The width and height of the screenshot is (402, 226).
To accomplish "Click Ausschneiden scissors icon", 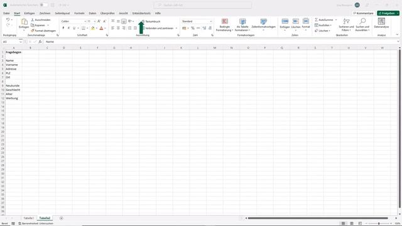I will pyautogui.click(x=33, y=19).
